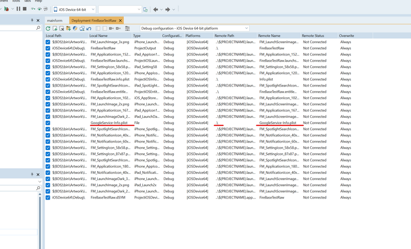Select GoogleService-Info.plist local name cell
This screenshot has height=249, width=411.
coord(109,123)
